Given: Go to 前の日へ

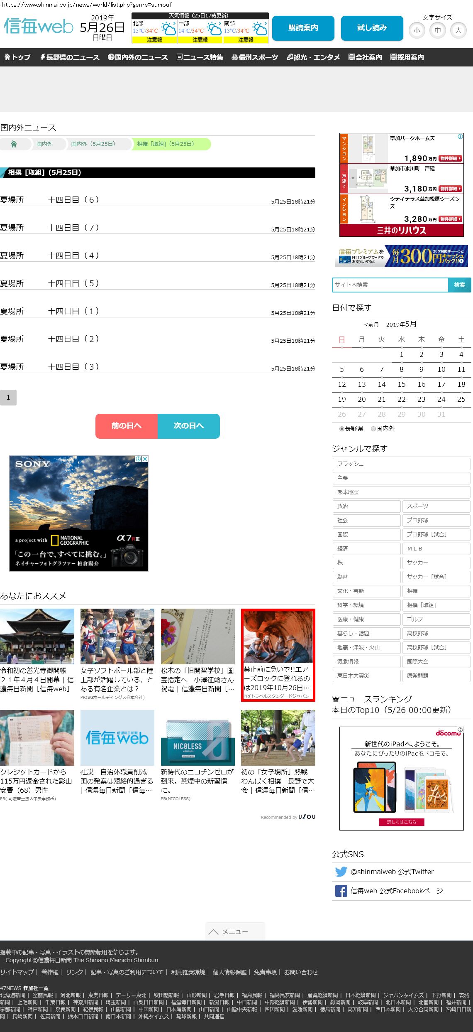Looking at the screenshot, I should (x=127, y=426).
